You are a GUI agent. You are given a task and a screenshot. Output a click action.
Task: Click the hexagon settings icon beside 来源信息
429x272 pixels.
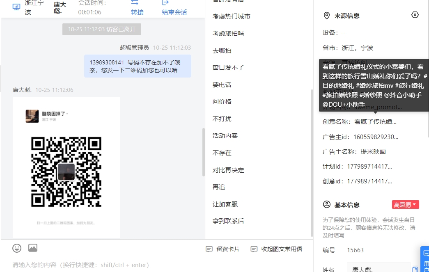pos(415,15)
